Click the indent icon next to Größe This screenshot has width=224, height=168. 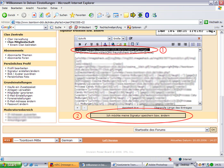point(131,38)
